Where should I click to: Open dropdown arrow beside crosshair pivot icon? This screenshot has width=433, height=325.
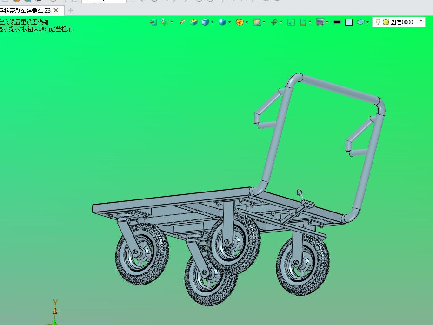tap(281, 22)
